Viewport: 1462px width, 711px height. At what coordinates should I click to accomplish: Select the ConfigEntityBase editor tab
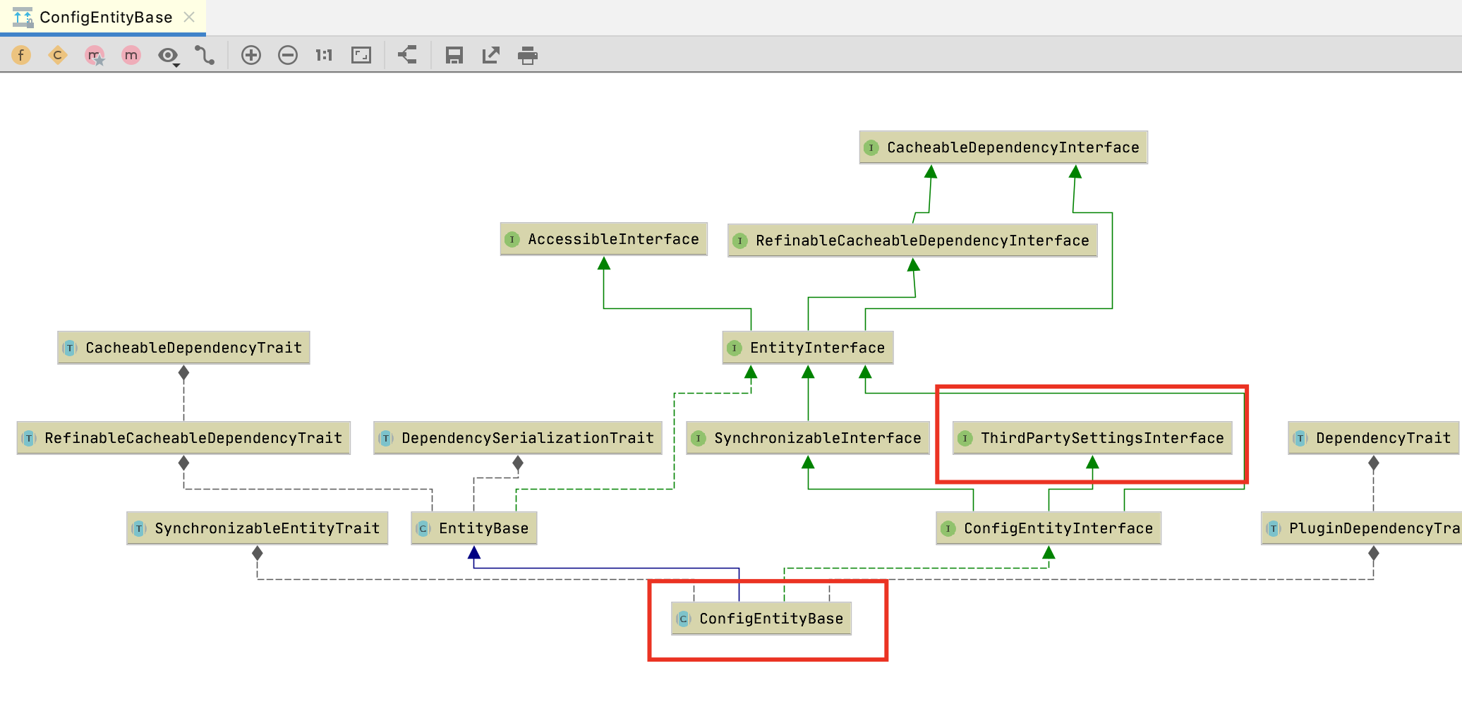click(103, 17)
